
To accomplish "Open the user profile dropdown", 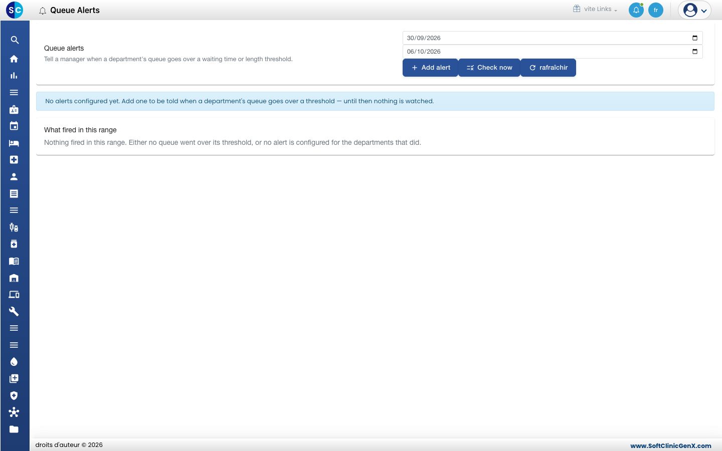I will (695, 10).
